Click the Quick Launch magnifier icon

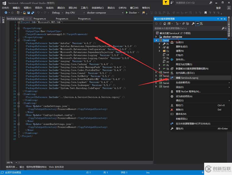211,3
